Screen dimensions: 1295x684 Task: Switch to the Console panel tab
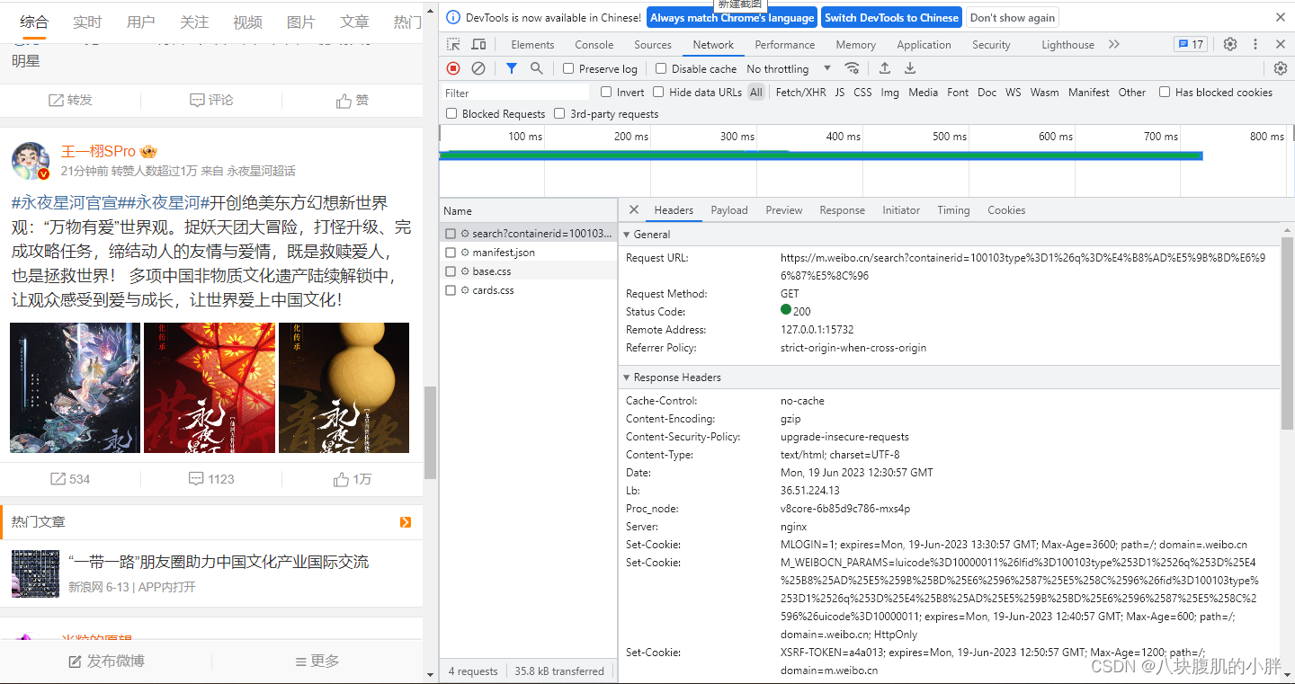(x=594, y=44)
